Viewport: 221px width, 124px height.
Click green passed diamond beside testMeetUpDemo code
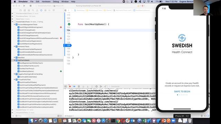[x=69, y=24]
